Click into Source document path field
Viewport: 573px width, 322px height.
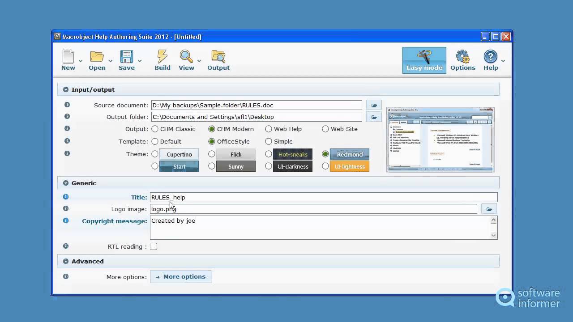[x=257, y=105]
